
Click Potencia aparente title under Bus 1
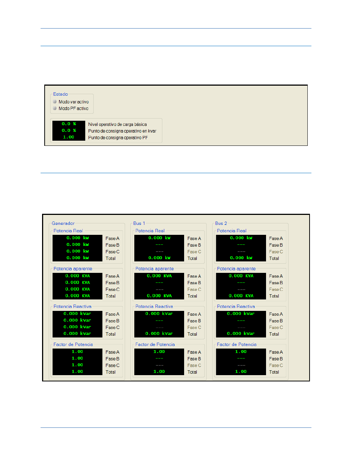[155, 269]
